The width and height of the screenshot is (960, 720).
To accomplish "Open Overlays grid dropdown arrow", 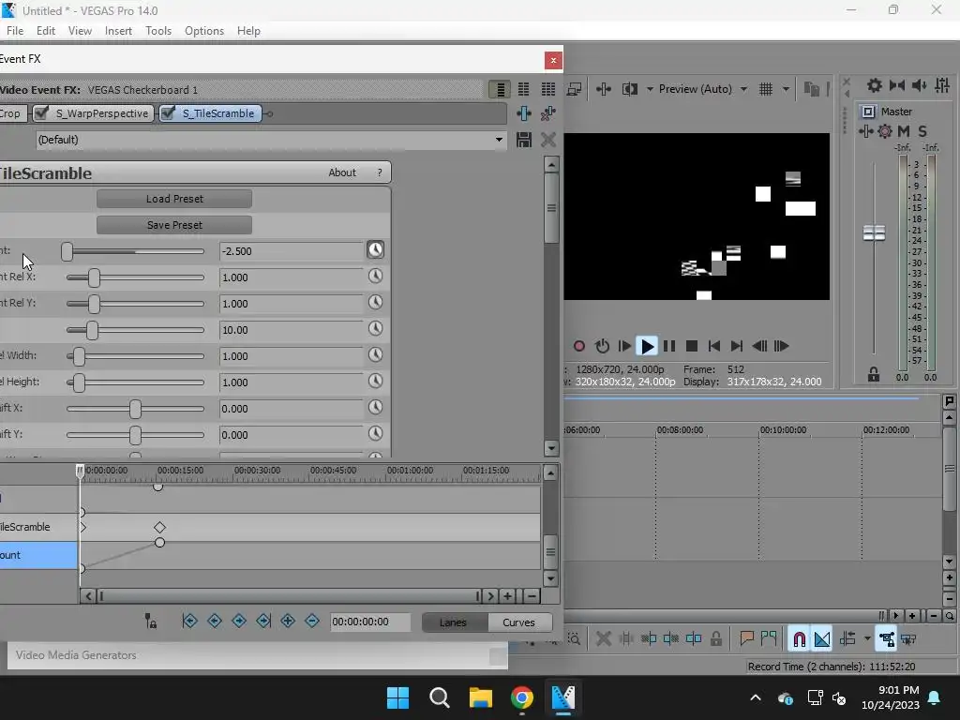I will coord(787,89).
